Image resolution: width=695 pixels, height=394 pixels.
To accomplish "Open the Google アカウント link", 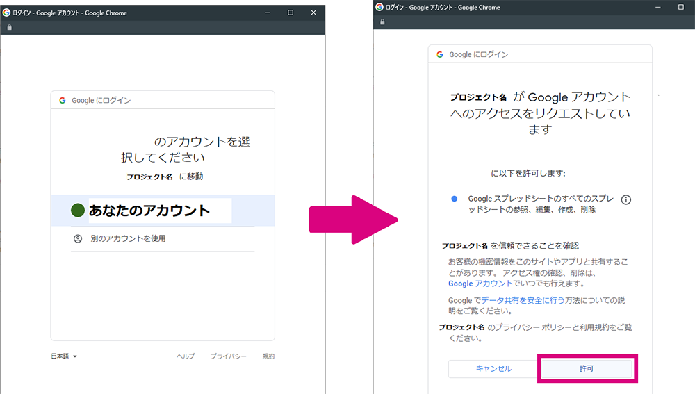I will (x=480, y=284).
